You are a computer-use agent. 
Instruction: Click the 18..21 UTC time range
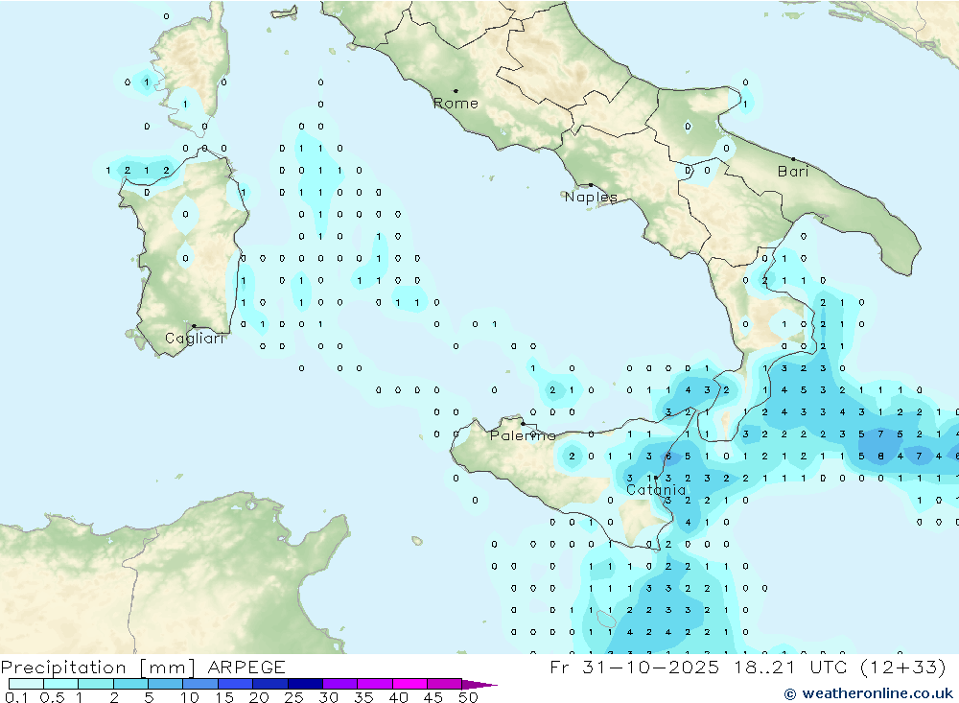pyautogui.click(x=791, y=667)
